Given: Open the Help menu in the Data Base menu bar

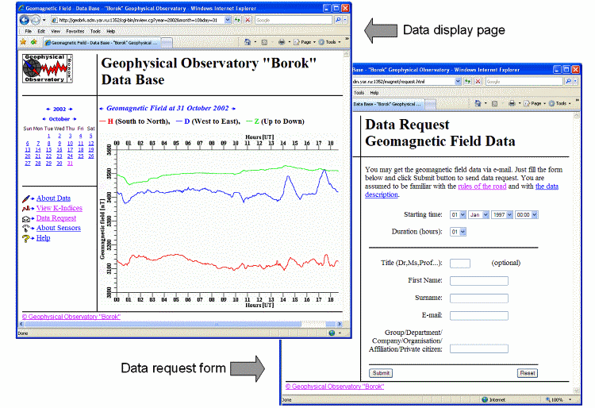Looking at the screenshot, I should pyautogui.click(x=110, y=31).
